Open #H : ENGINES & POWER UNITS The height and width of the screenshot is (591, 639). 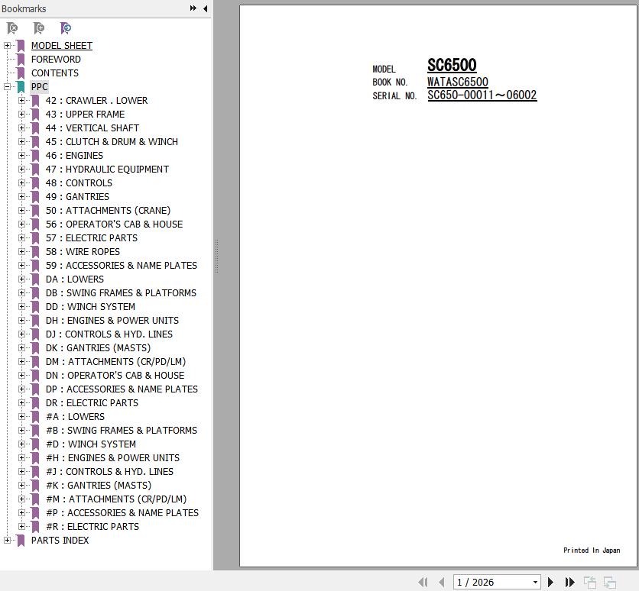pos(112,458)
